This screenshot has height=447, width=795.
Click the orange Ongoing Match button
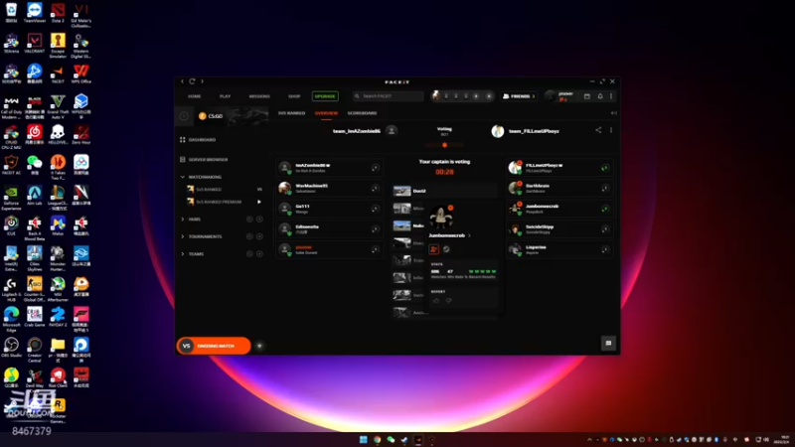click(x=214, y=346)
